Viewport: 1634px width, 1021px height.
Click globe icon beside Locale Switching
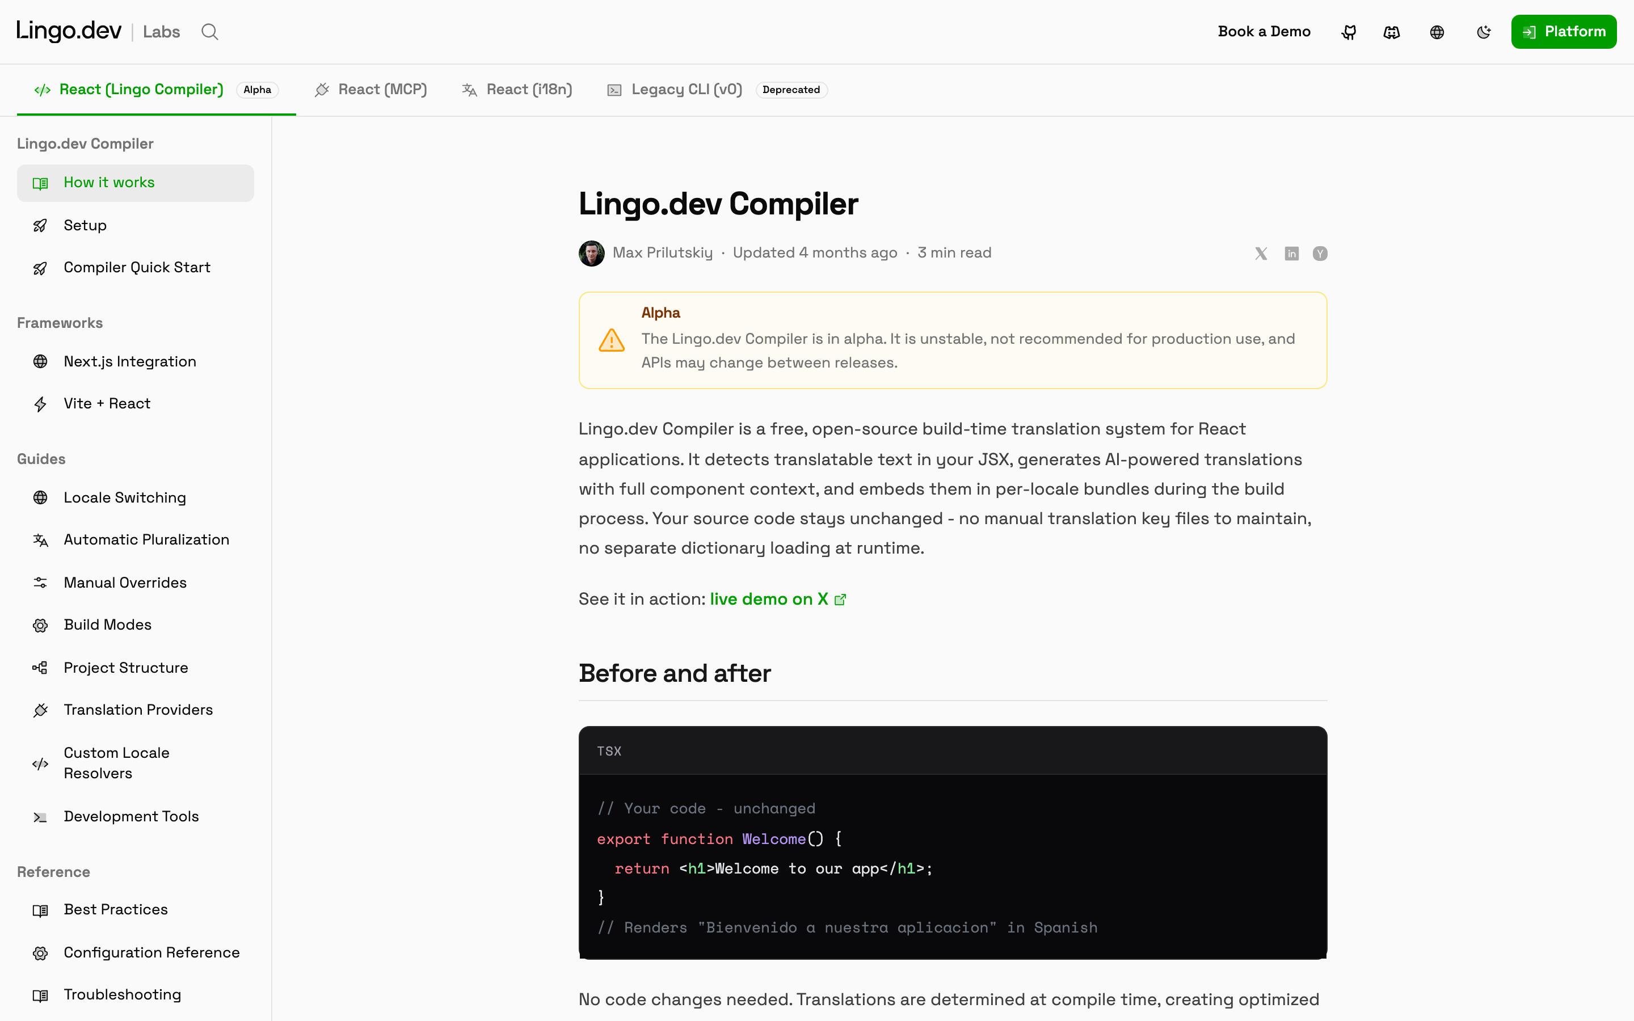point(40,497)
